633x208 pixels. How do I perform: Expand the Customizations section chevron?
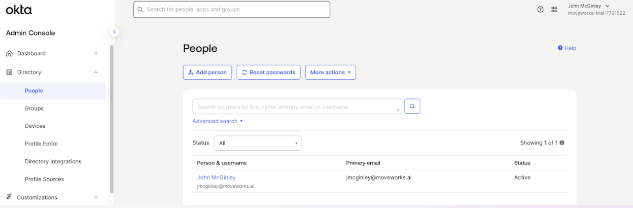tap(96, 197)
